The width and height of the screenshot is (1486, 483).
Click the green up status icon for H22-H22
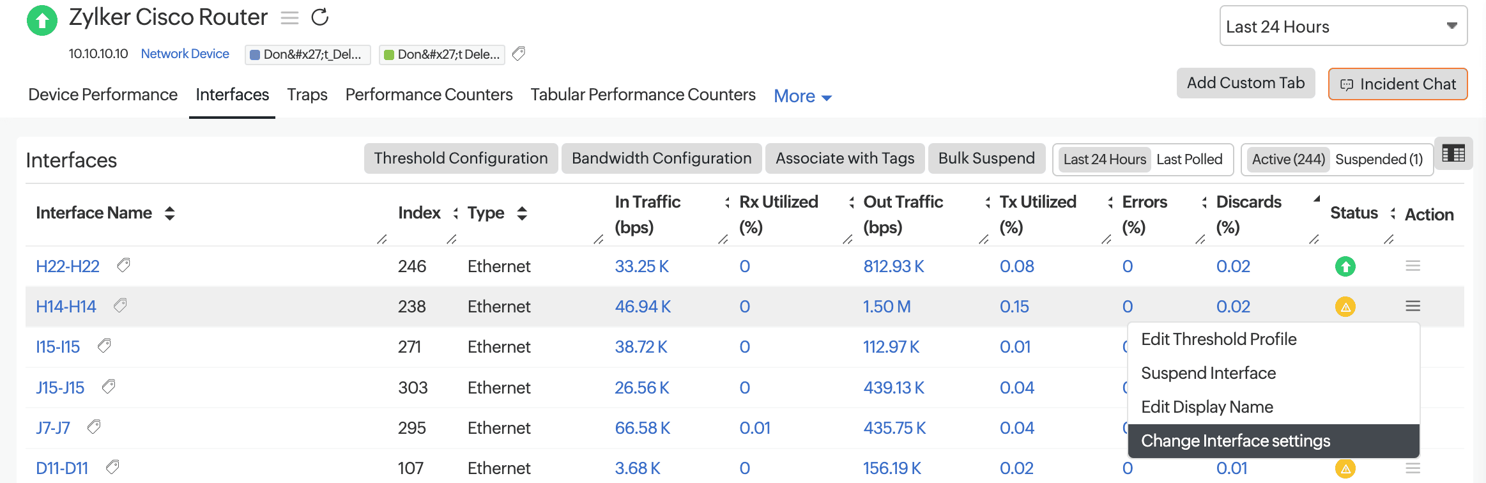(x=1345, y=266)
